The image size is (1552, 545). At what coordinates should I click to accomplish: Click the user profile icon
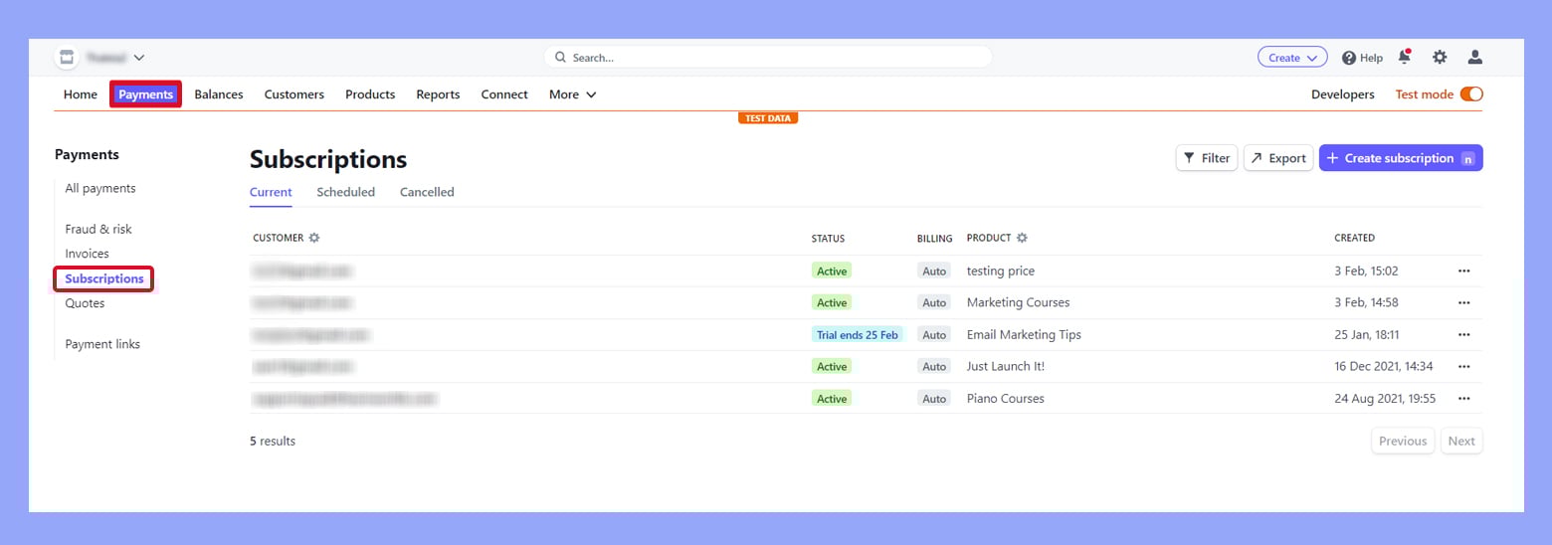pyautogui.click(x=1475, y=58)
